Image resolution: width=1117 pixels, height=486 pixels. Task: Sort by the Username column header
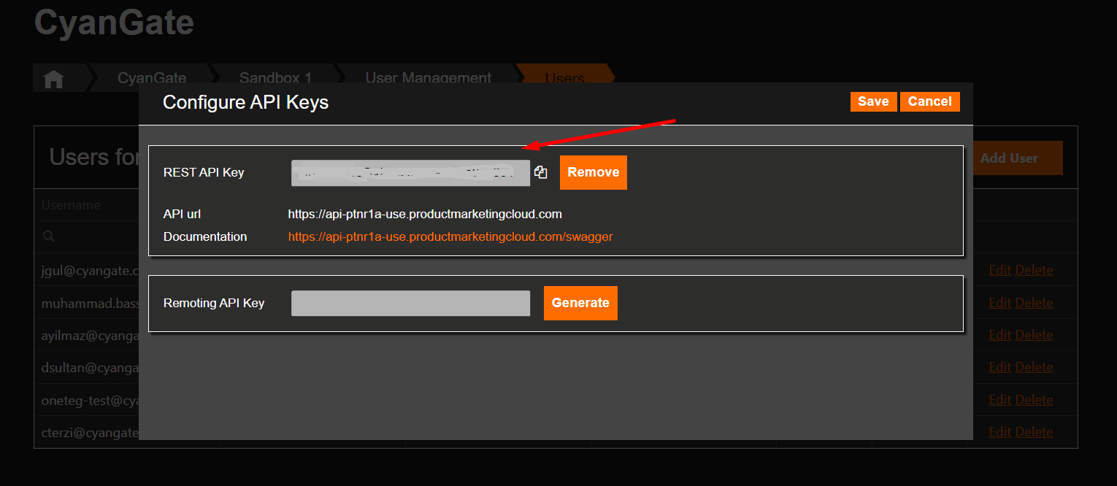pyautogui.click(x=71, y=205)
